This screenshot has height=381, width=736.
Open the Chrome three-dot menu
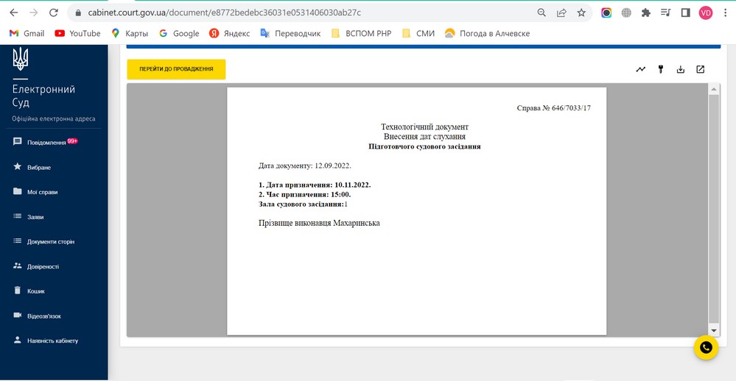(725, 13)
